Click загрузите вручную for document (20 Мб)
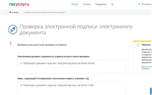This screenshot has height=95, width=152. (x=67, y=63)
